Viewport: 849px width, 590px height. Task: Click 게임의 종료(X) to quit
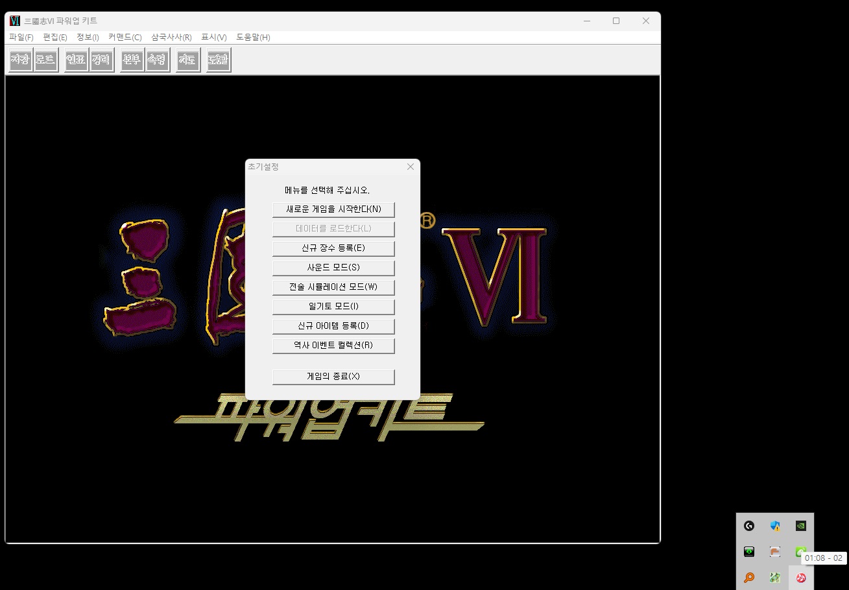[x=333, y=377]
